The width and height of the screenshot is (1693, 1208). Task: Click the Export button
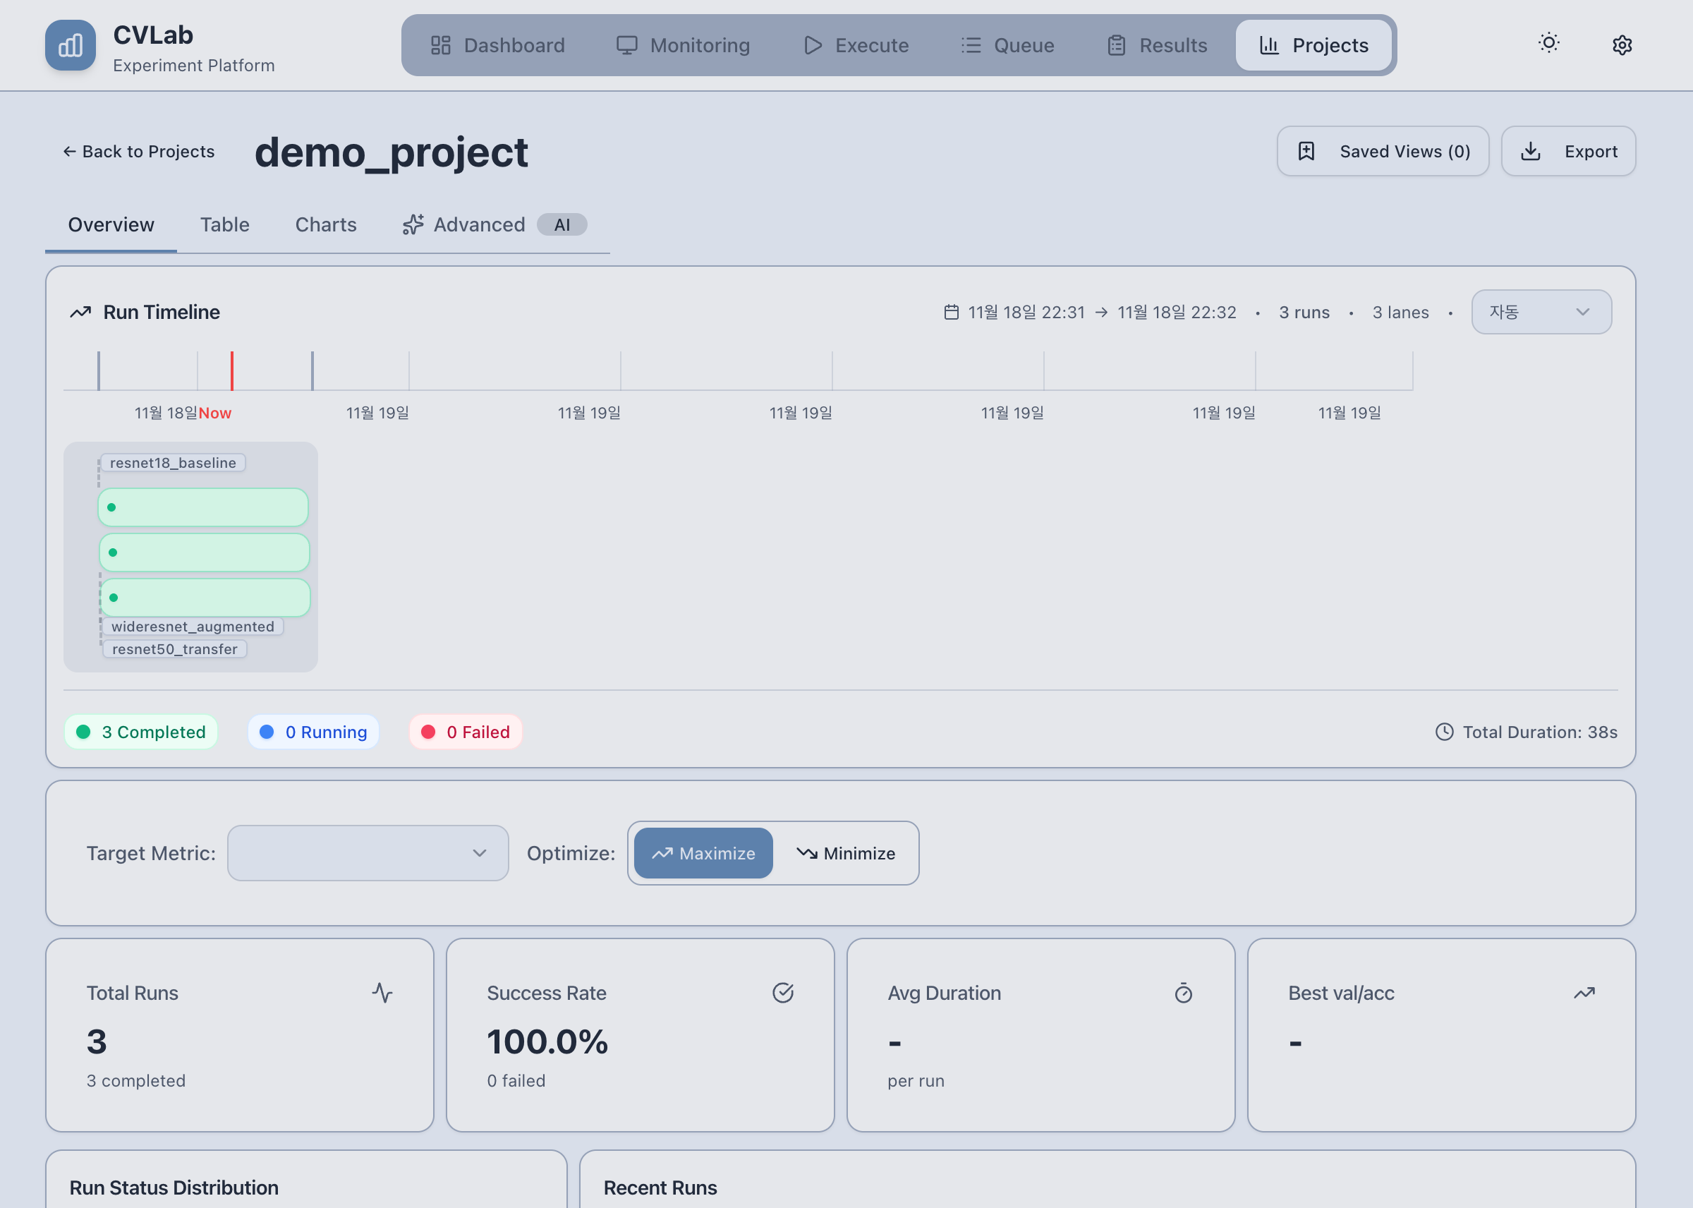click(1568, 151)
